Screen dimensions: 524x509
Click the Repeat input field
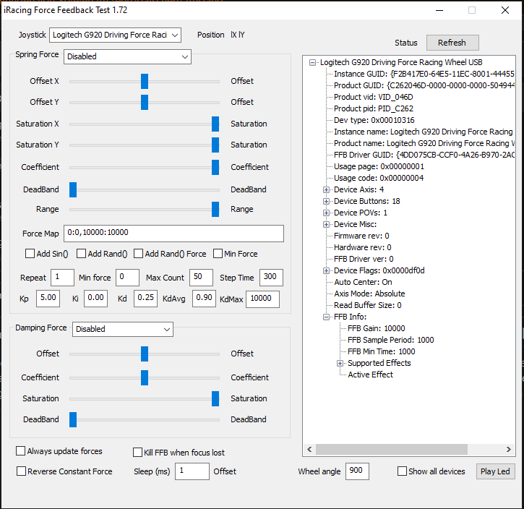pos(62,278)
